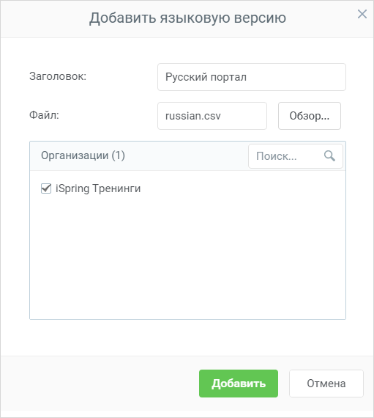The height and width of the screenshot is (418, 374).
Task: Cancel via the Отмена button
Action: pos(326,384)
